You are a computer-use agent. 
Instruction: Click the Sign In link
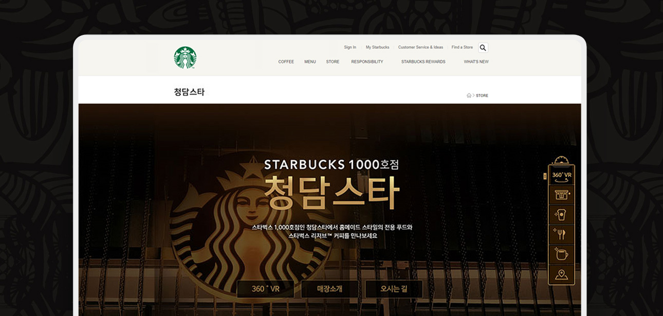click(x=350, y=47)
